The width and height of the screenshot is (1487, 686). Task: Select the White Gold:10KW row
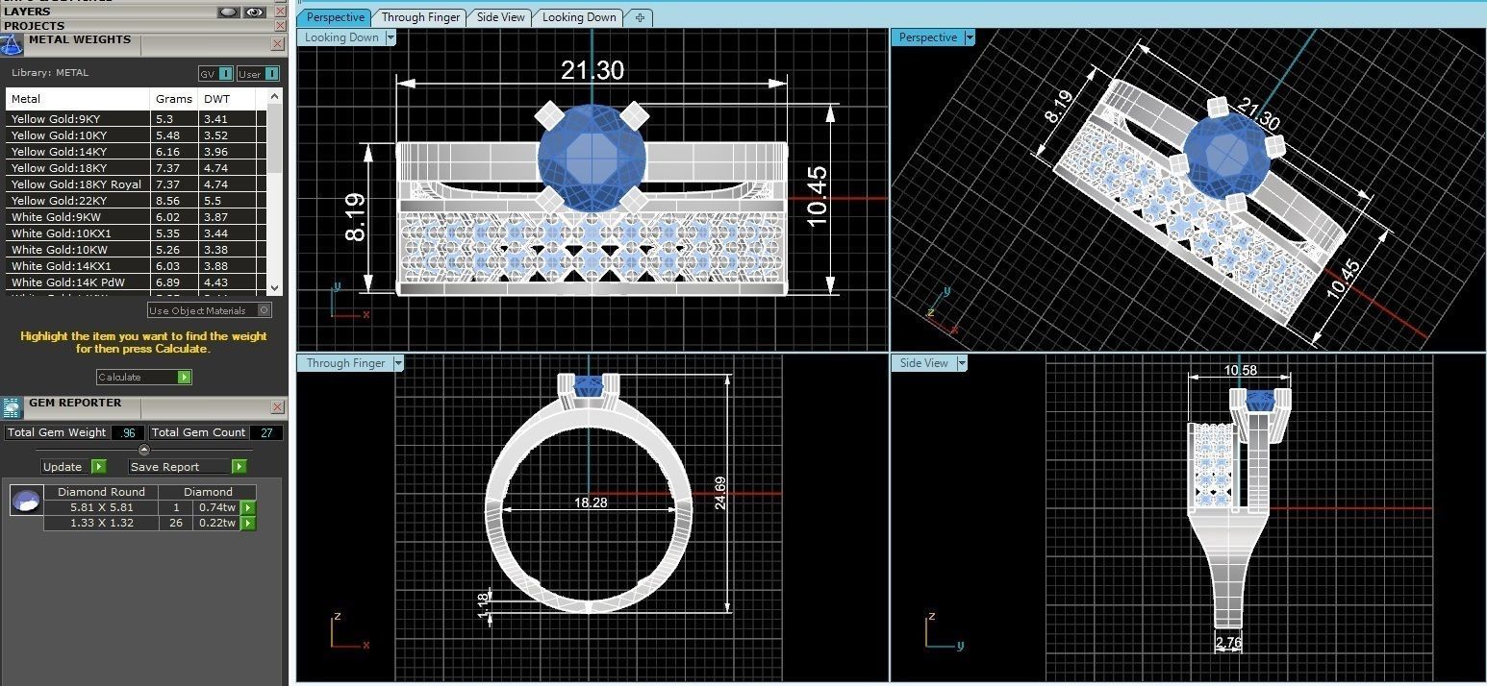tap(134, 250)
